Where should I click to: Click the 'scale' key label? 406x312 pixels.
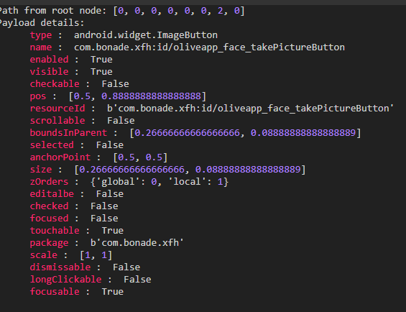click(44, 255)
